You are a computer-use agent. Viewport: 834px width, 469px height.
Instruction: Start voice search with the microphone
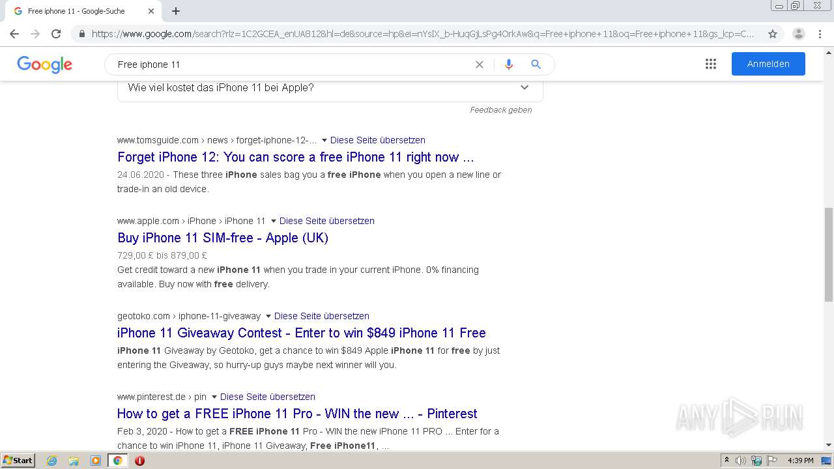(x=509, y=64)
